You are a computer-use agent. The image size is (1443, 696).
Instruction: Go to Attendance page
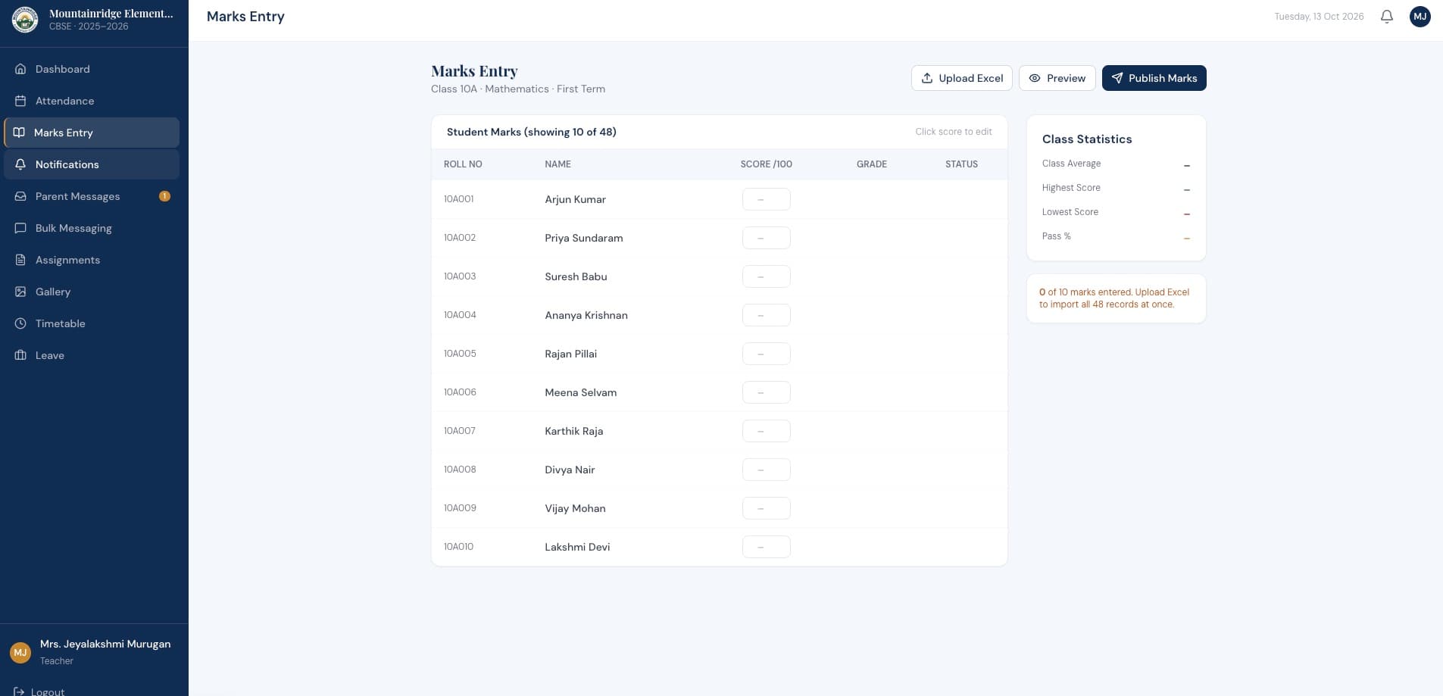[x=92, y=101]
